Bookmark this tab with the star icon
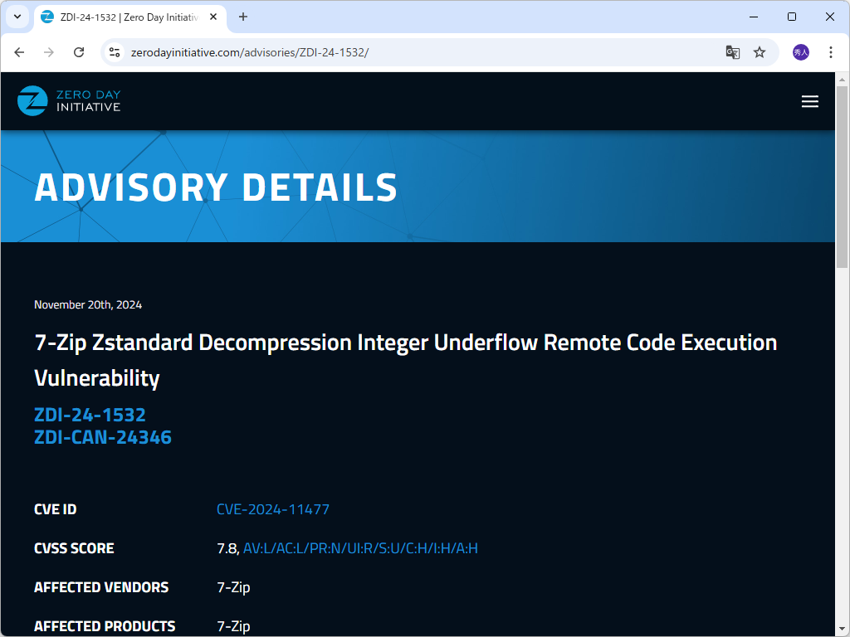Screen dimensions: 850x637 pyautogui.click(x=760, y=52)
